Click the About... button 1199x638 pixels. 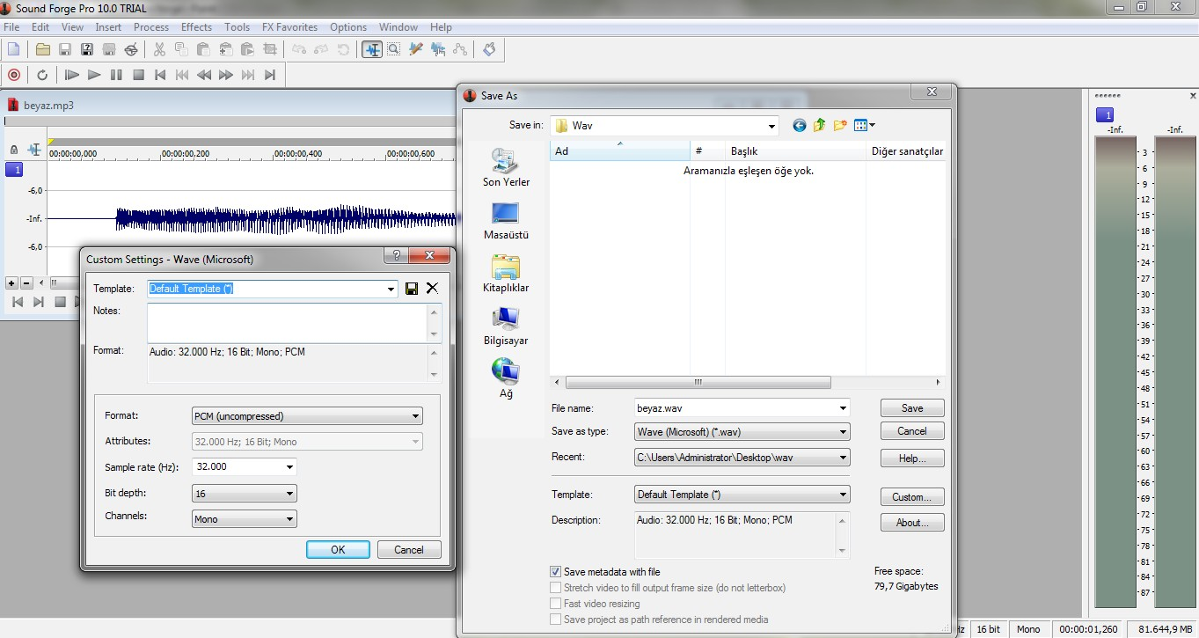tap(912, 523)
